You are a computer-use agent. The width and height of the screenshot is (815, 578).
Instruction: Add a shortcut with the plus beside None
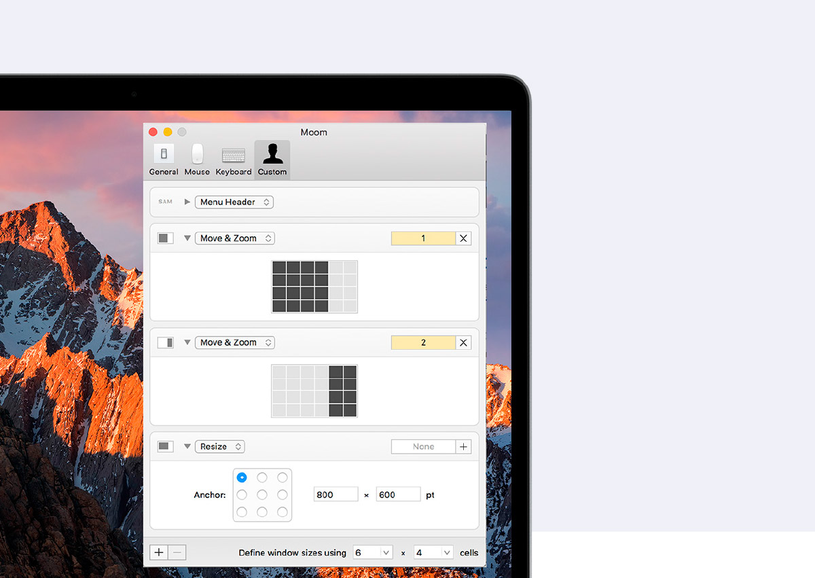tap(464, 446)
